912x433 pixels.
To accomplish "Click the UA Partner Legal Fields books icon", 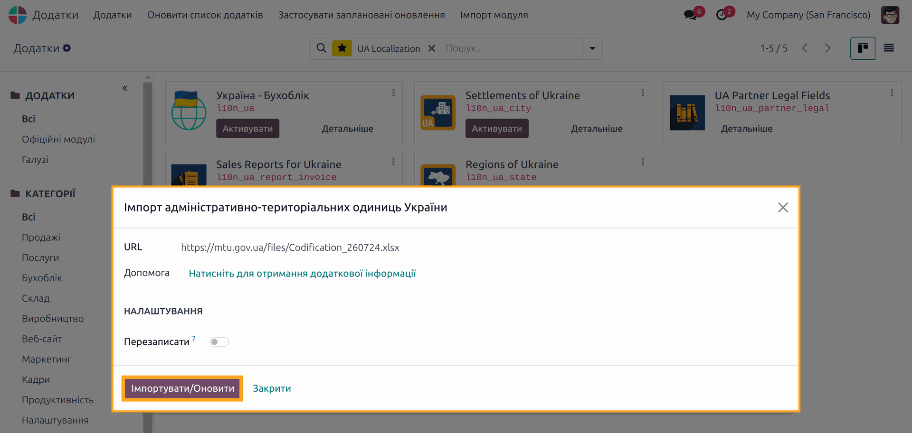I will (x=687, y=113).
